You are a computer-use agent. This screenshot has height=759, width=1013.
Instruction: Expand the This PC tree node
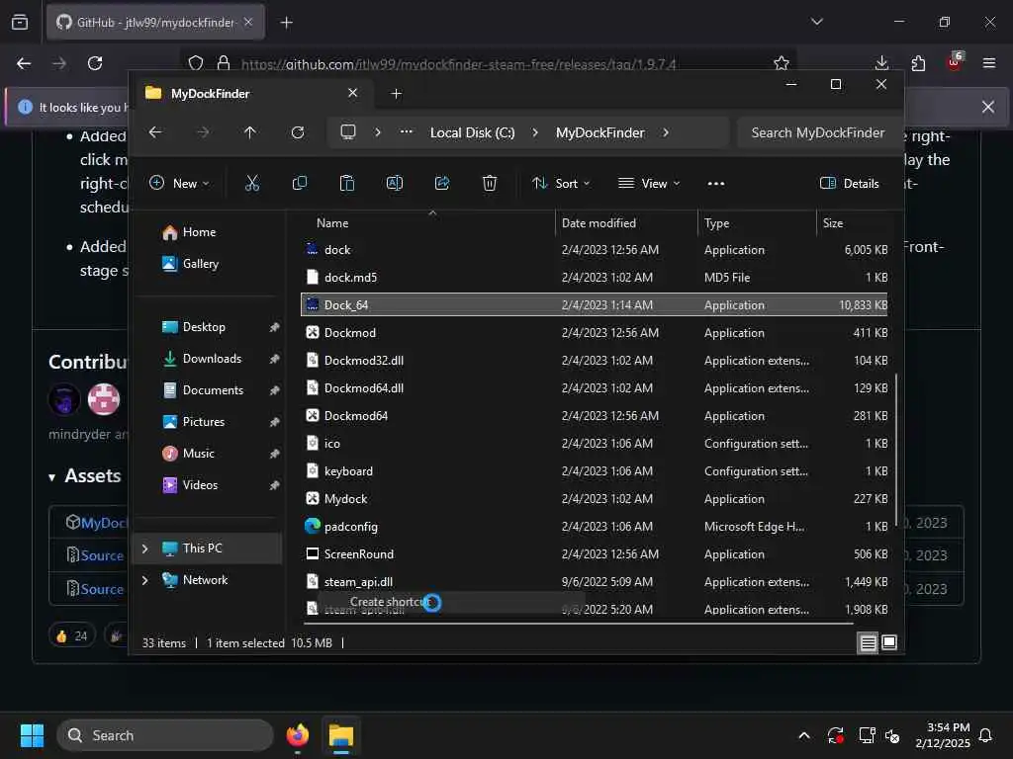pyautogui.click(x=144, y=548)
